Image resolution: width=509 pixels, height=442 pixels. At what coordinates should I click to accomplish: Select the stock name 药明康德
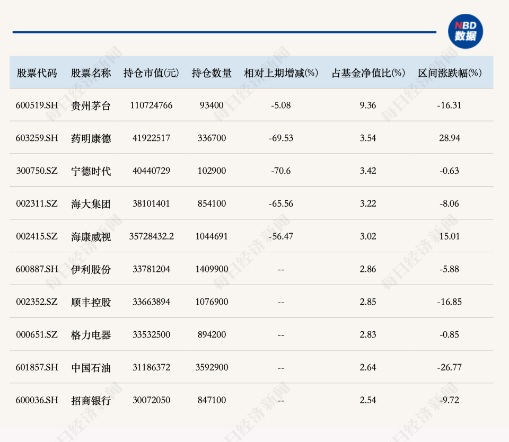pos(91,138)
